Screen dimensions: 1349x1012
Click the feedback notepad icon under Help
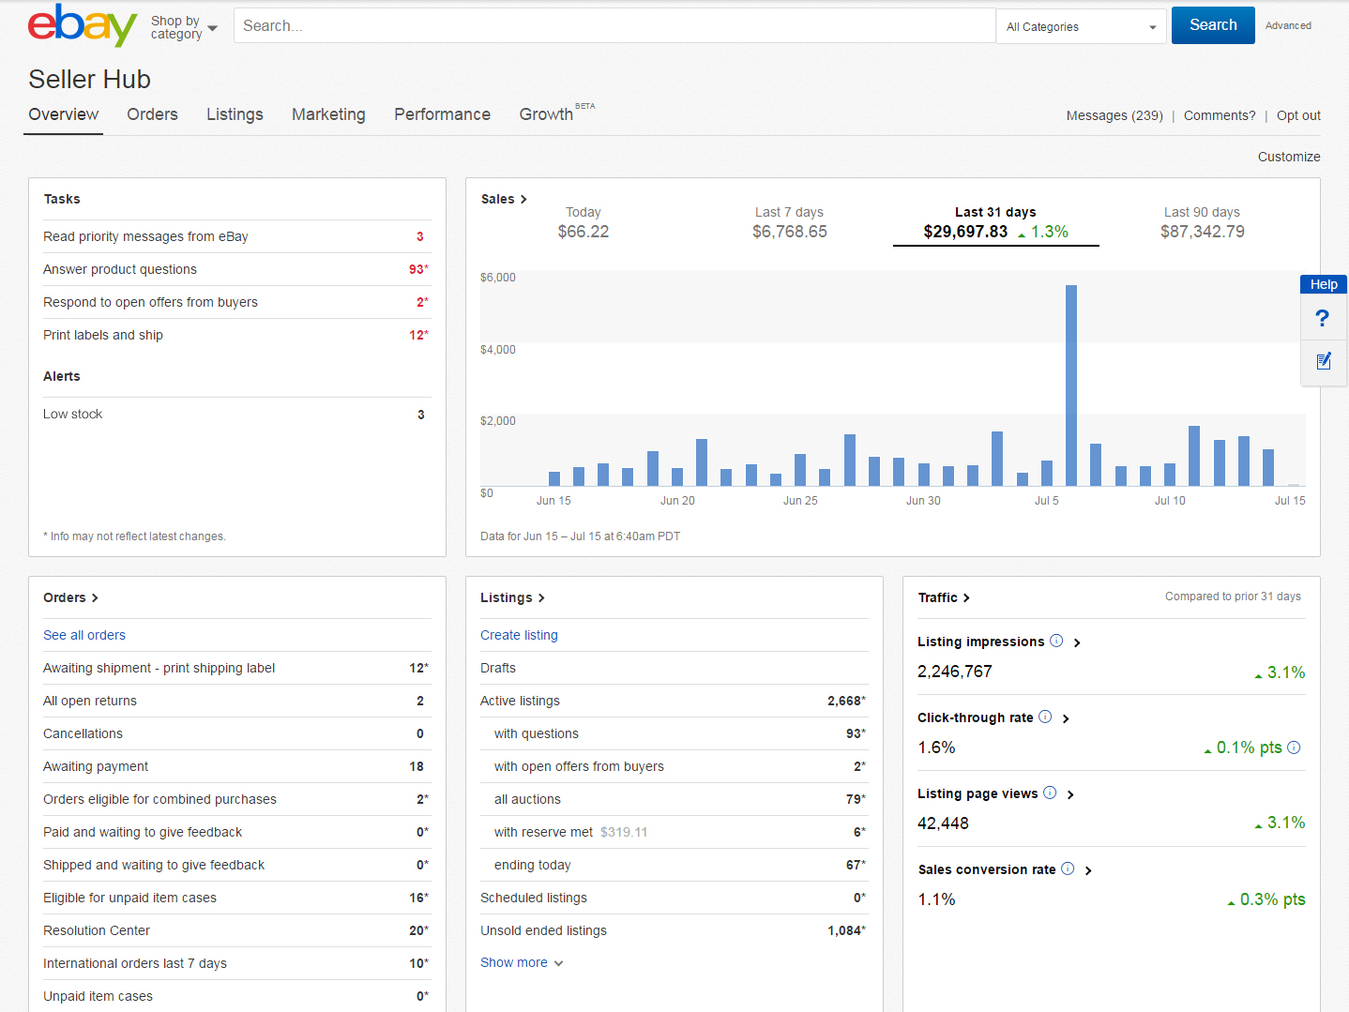[x=1324, y=360]
